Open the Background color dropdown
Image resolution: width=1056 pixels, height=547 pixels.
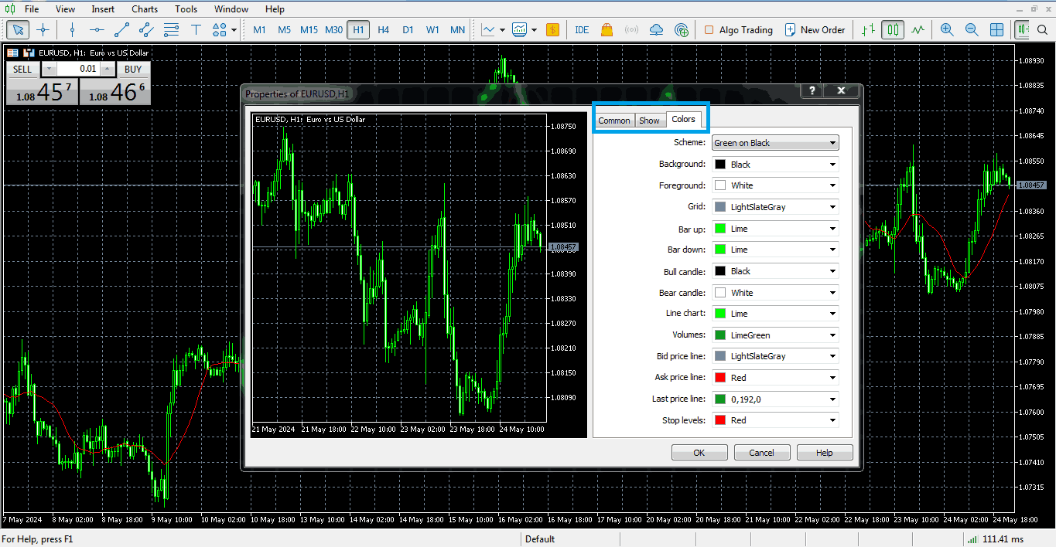click(x=775, y=165)
